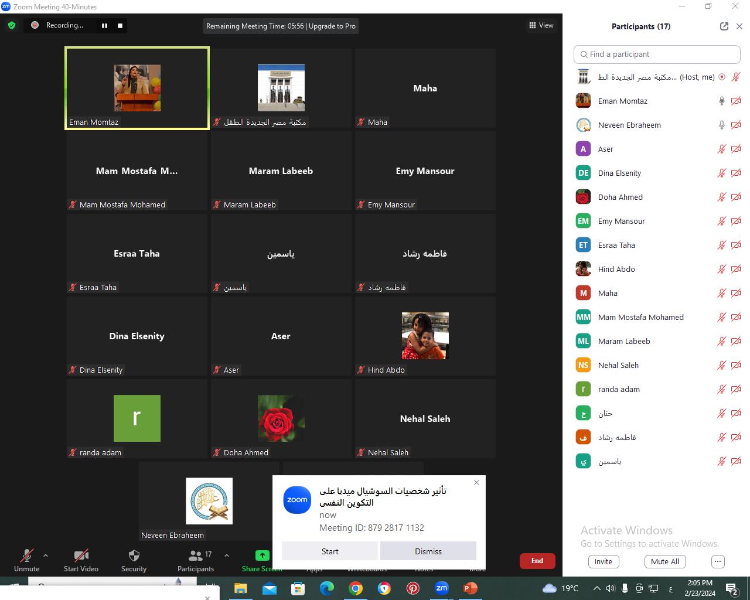Click Maram Labeeb's video-off camera icon
Screen dimensions: 750x600
pyautogui.click(x=736, y=341)
